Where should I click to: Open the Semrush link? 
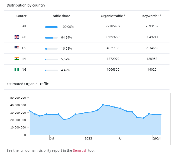coord(80,150)
